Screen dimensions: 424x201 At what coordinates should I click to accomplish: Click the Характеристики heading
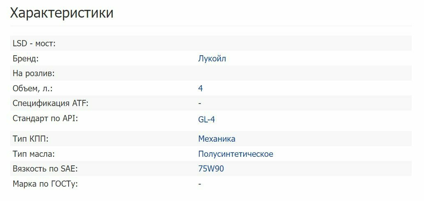[x=62, y=13]
